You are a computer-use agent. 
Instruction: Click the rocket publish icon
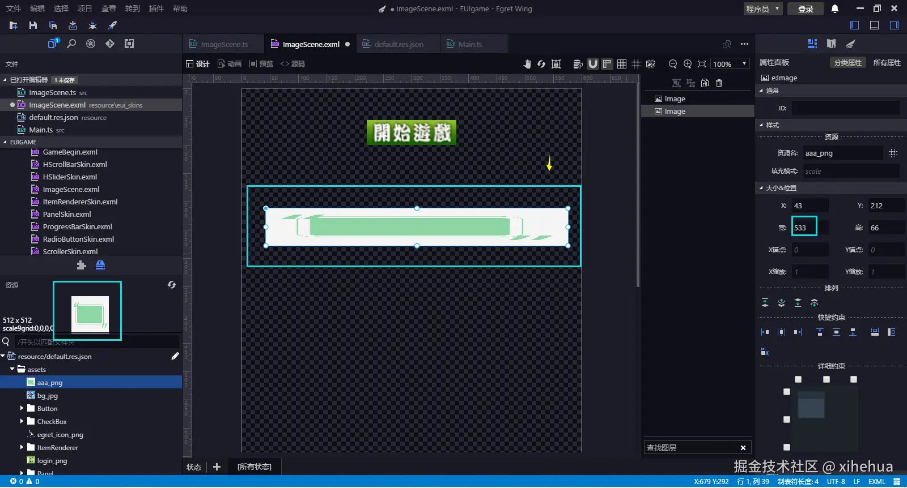point(112,25)
